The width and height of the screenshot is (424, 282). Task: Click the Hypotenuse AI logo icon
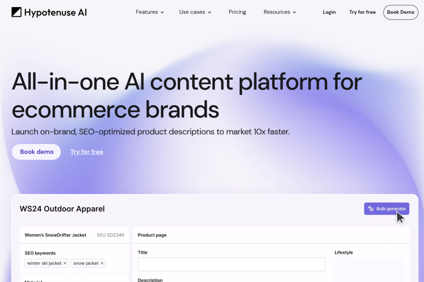tap(17, 12)
